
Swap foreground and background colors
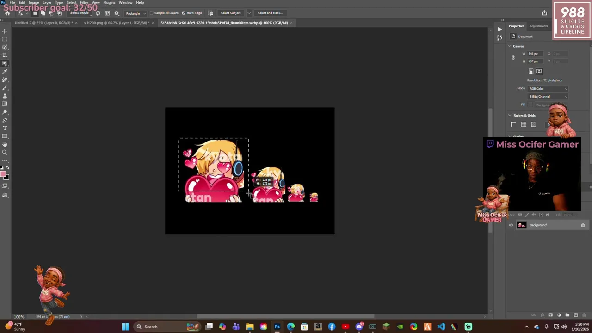coord(7,168)
